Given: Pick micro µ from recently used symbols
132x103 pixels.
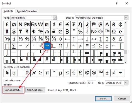Looking at the screenshot, I should [x=60, y=73].
